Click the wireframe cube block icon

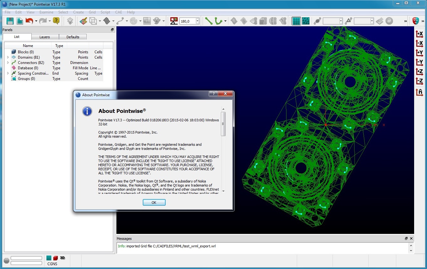93,21
